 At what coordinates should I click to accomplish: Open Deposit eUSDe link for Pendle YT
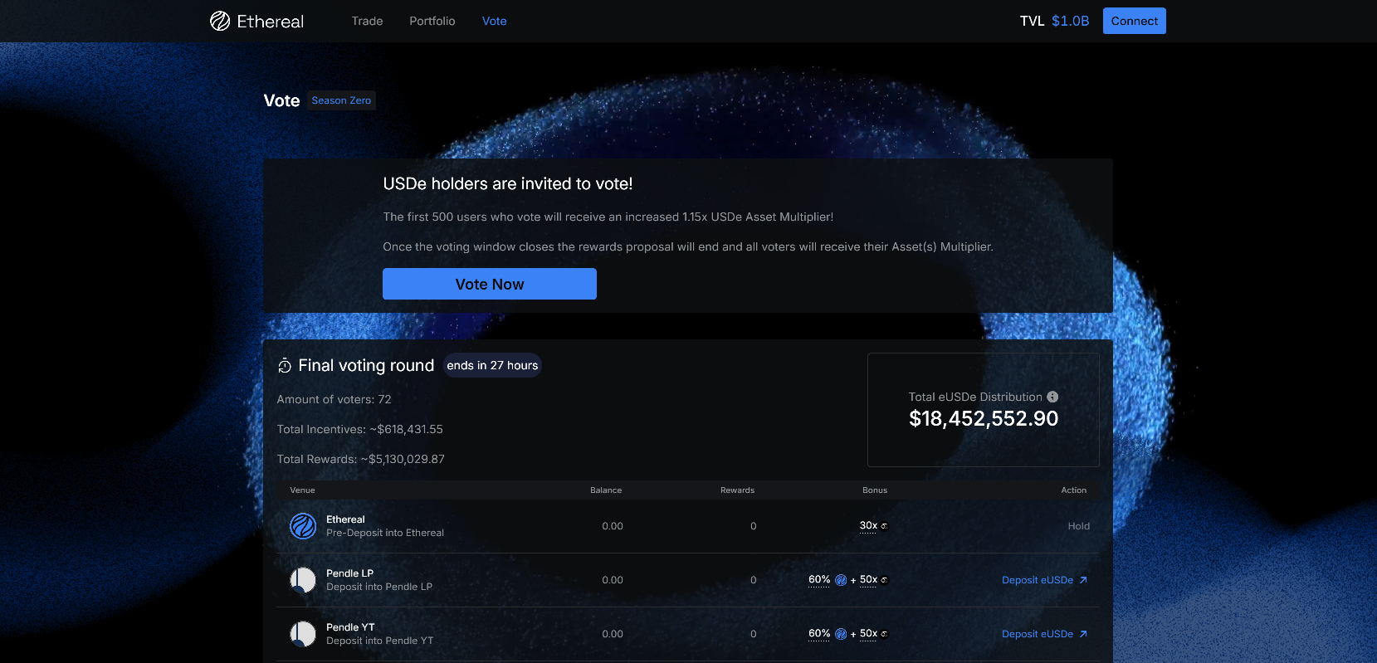1044,634
